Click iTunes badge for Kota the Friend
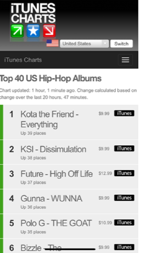Screen dimensions: 141x253 124,113
